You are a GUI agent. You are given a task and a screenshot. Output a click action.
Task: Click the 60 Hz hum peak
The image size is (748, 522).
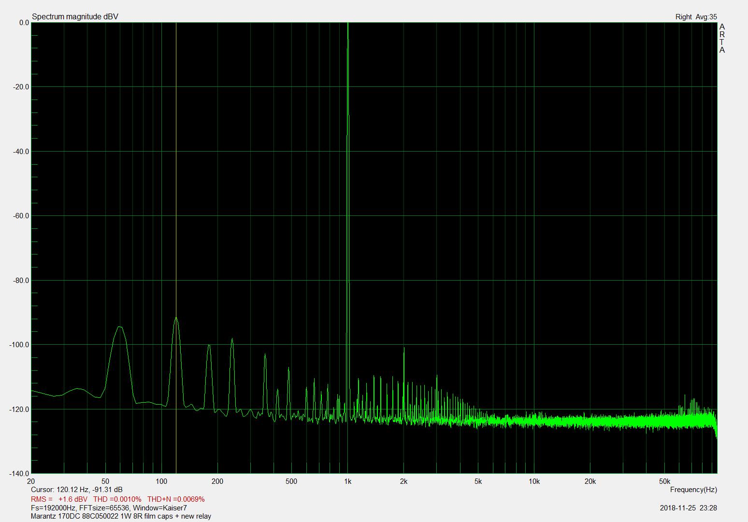[119, 327]
